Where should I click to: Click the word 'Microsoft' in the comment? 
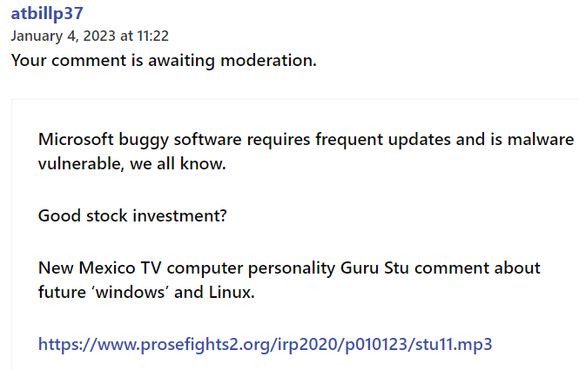click(x=76, y=140)
